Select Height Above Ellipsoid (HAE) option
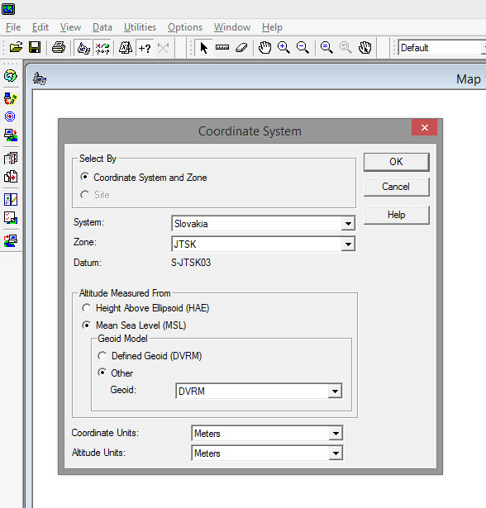 [145, 308]
